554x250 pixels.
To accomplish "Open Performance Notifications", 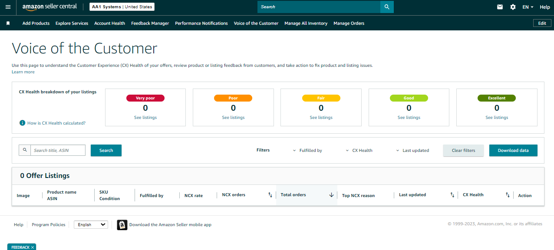I will 201,23.
